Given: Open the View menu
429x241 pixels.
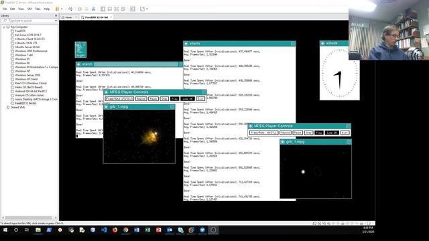Looking at the screenshot, I should click(x=21, y=9).
